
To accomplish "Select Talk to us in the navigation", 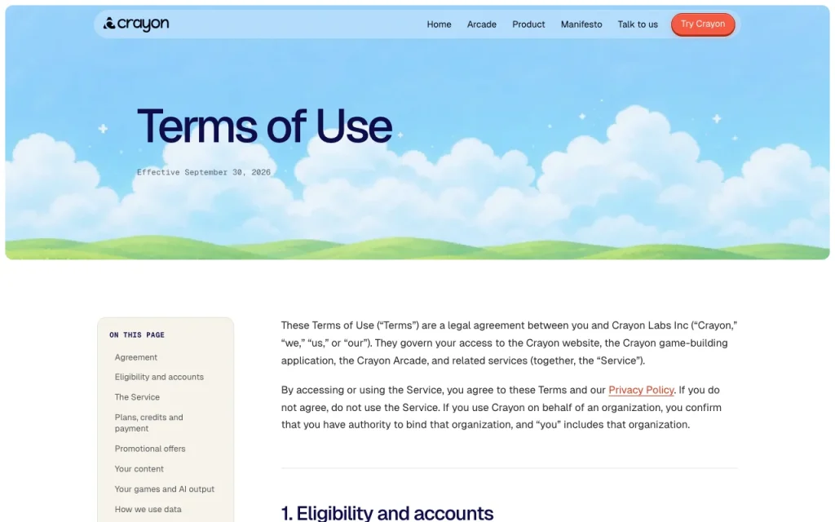I will point(638,24).
